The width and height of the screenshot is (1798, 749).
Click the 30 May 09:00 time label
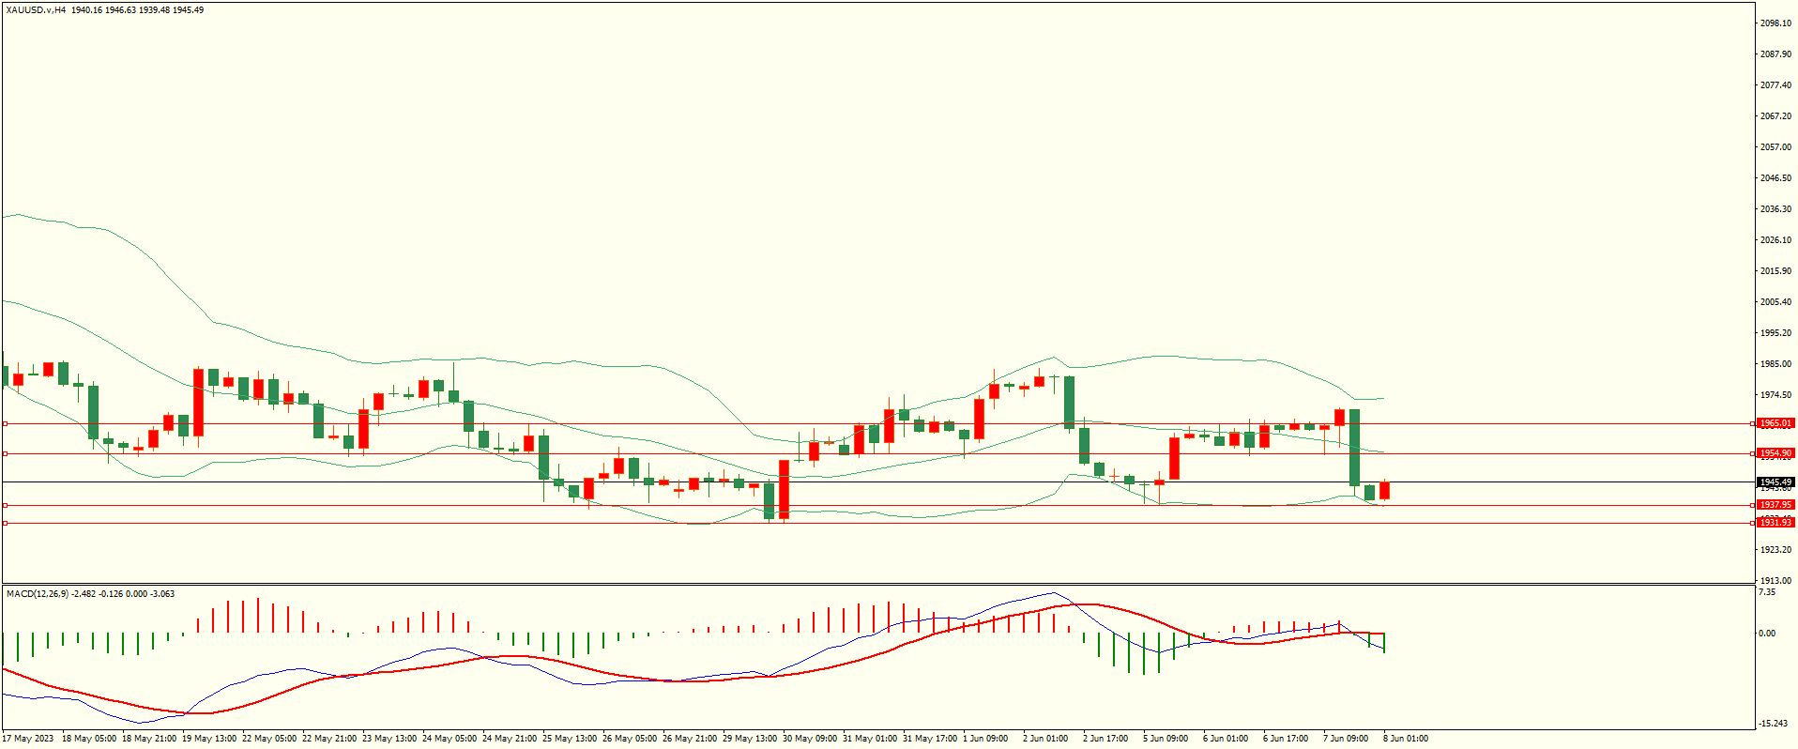tap(810, 739)
